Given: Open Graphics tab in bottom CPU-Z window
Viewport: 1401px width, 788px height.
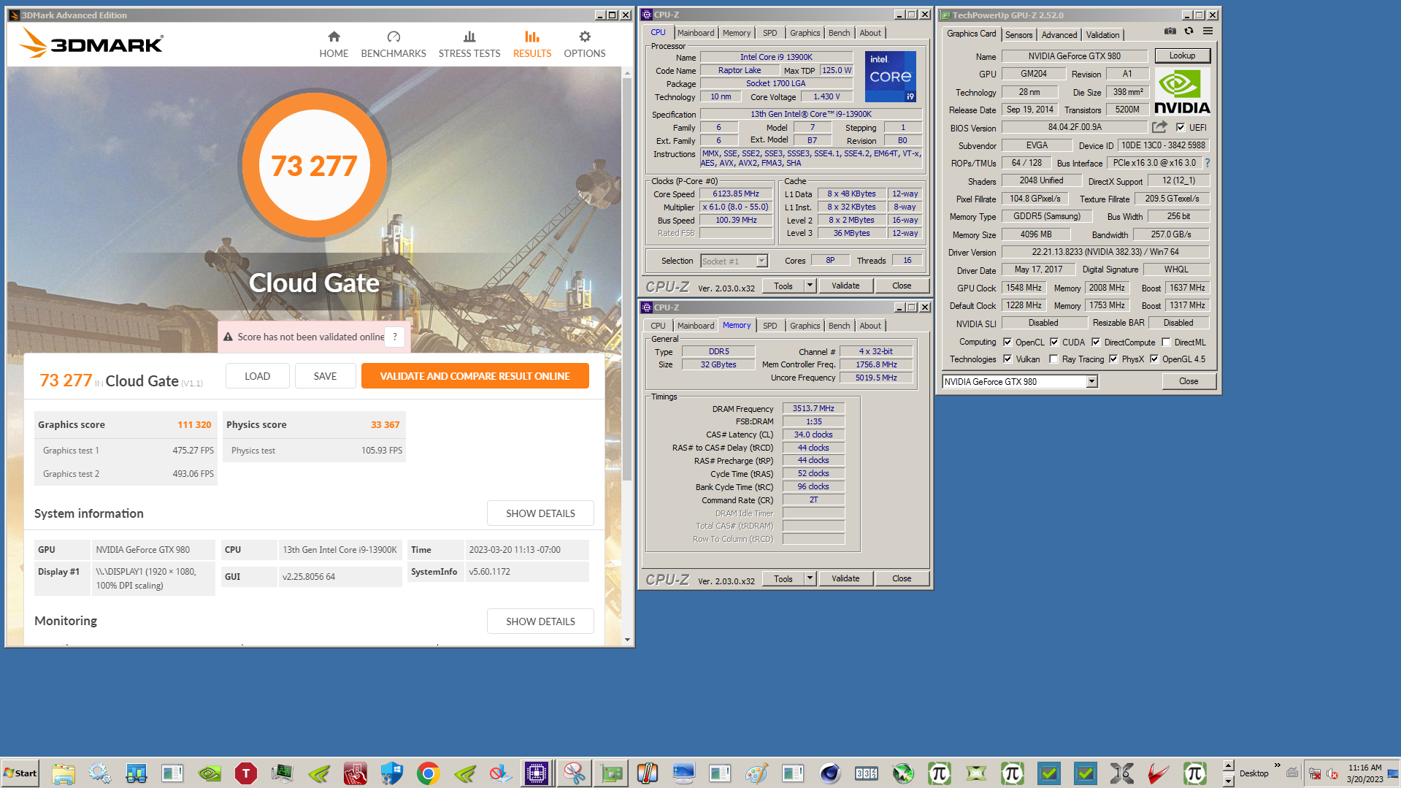Looking at the screenshot, I should coord(805,326).
